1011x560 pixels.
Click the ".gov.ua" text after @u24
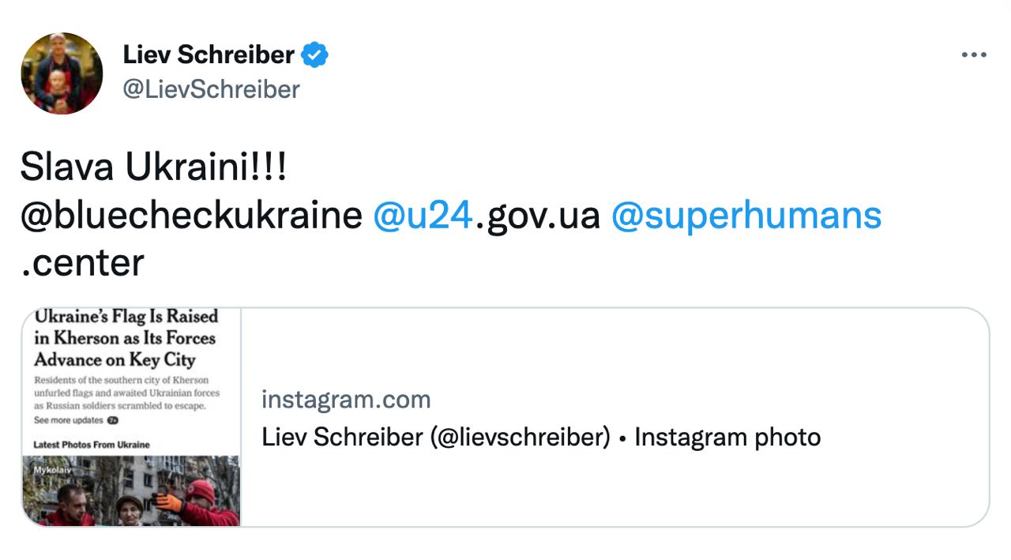(538, 215)
